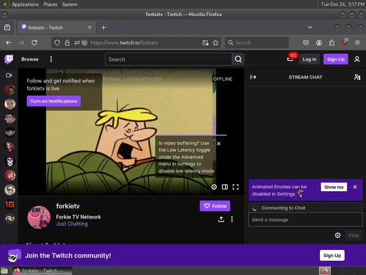366x275 pixels.
Task: Collapse the stream chat panel
Action: point(253,77)
